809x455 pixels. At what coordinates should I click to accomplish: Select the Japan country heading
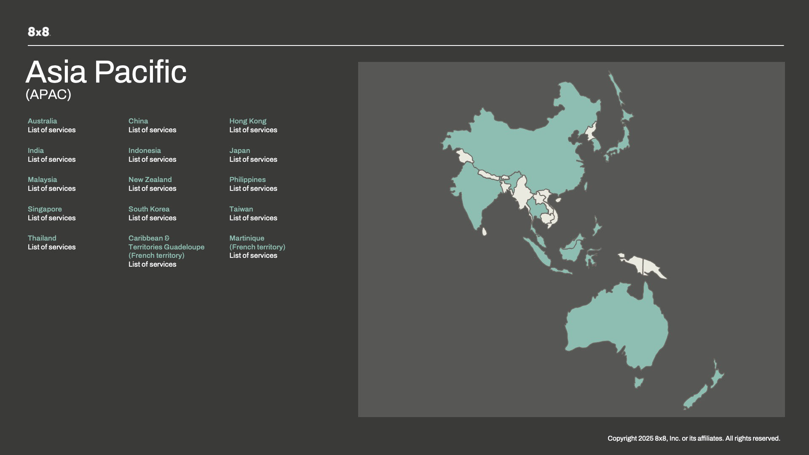coord(239,150)
